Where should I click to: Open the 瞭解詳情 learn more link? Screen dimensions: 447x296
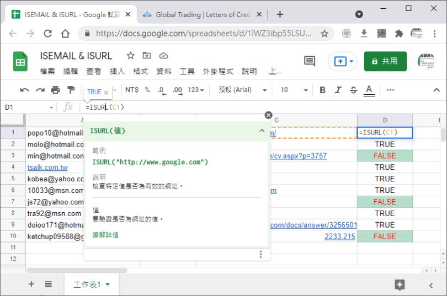105,235
